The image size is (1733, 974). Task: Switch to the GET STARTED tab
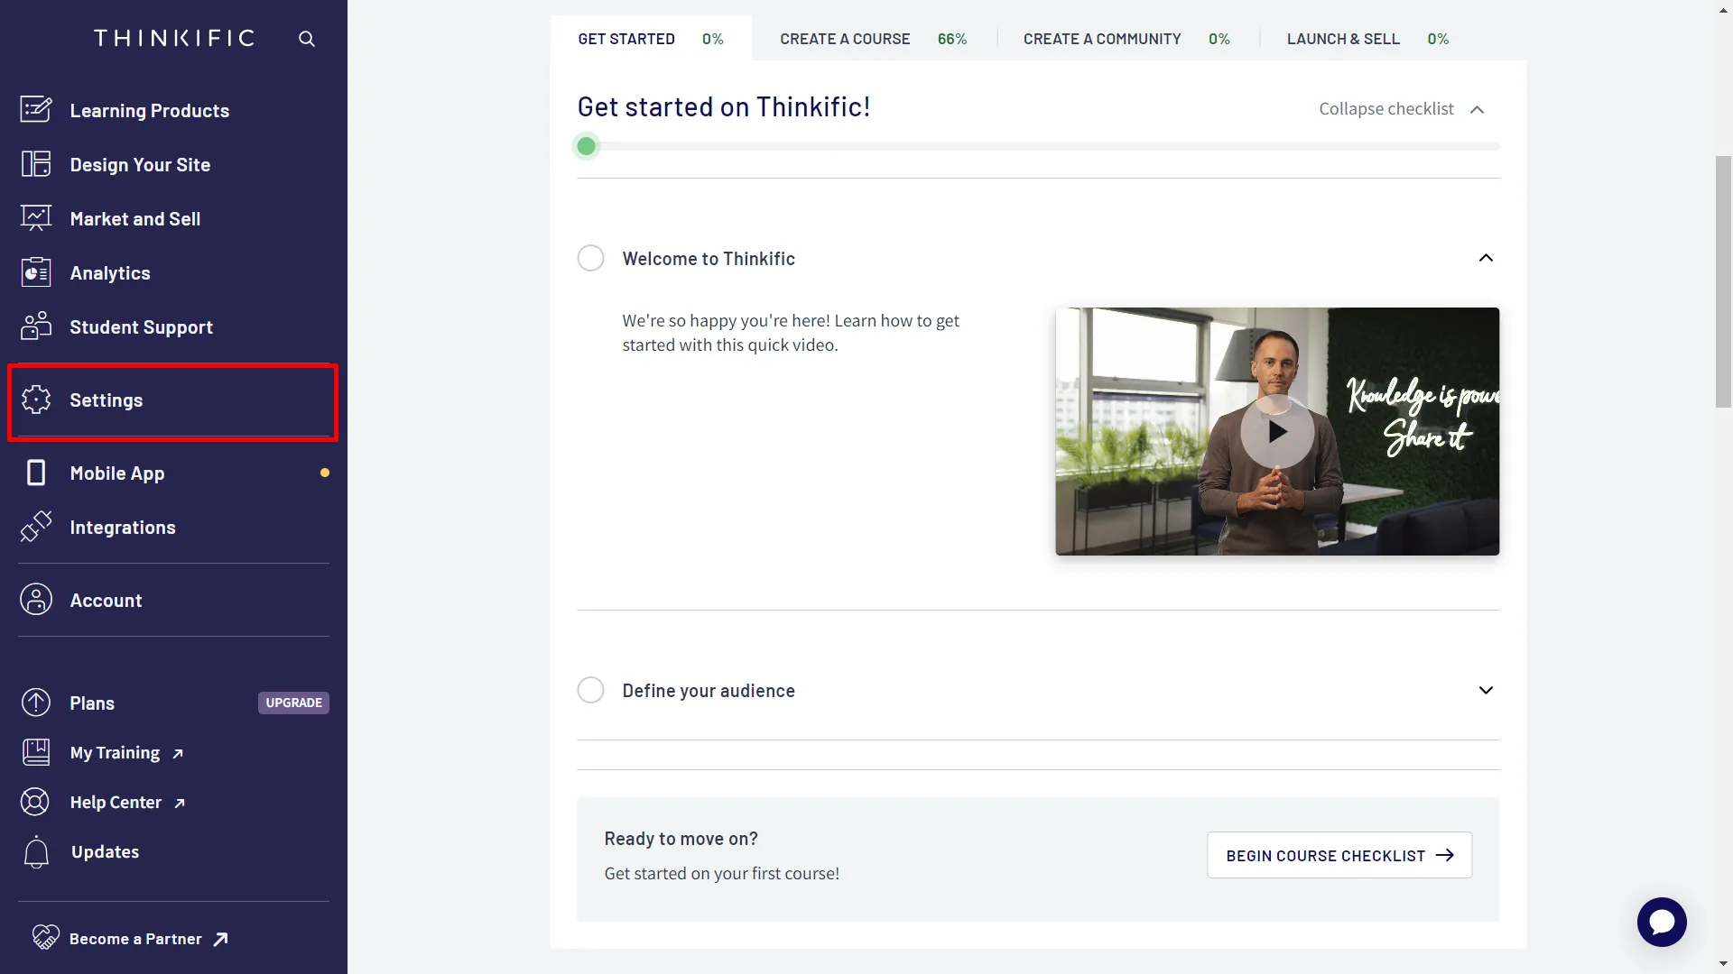click(626, 38)
